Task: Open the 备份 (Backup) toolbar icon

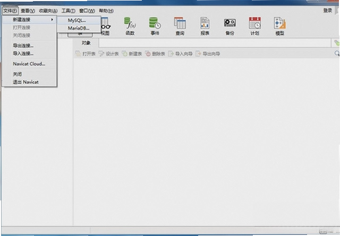Action: pyautogui.click(x=230, y=26)
